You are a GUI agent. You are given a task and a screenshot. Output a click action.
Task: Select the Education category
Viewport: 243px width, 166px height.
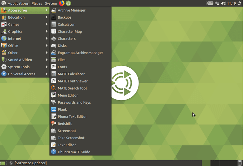[25, 17]
